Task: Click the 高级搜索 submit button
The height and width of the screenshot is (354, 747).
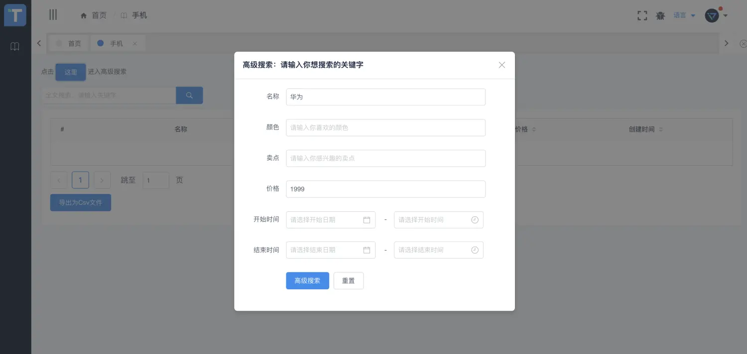Action: tap(307, 281)
